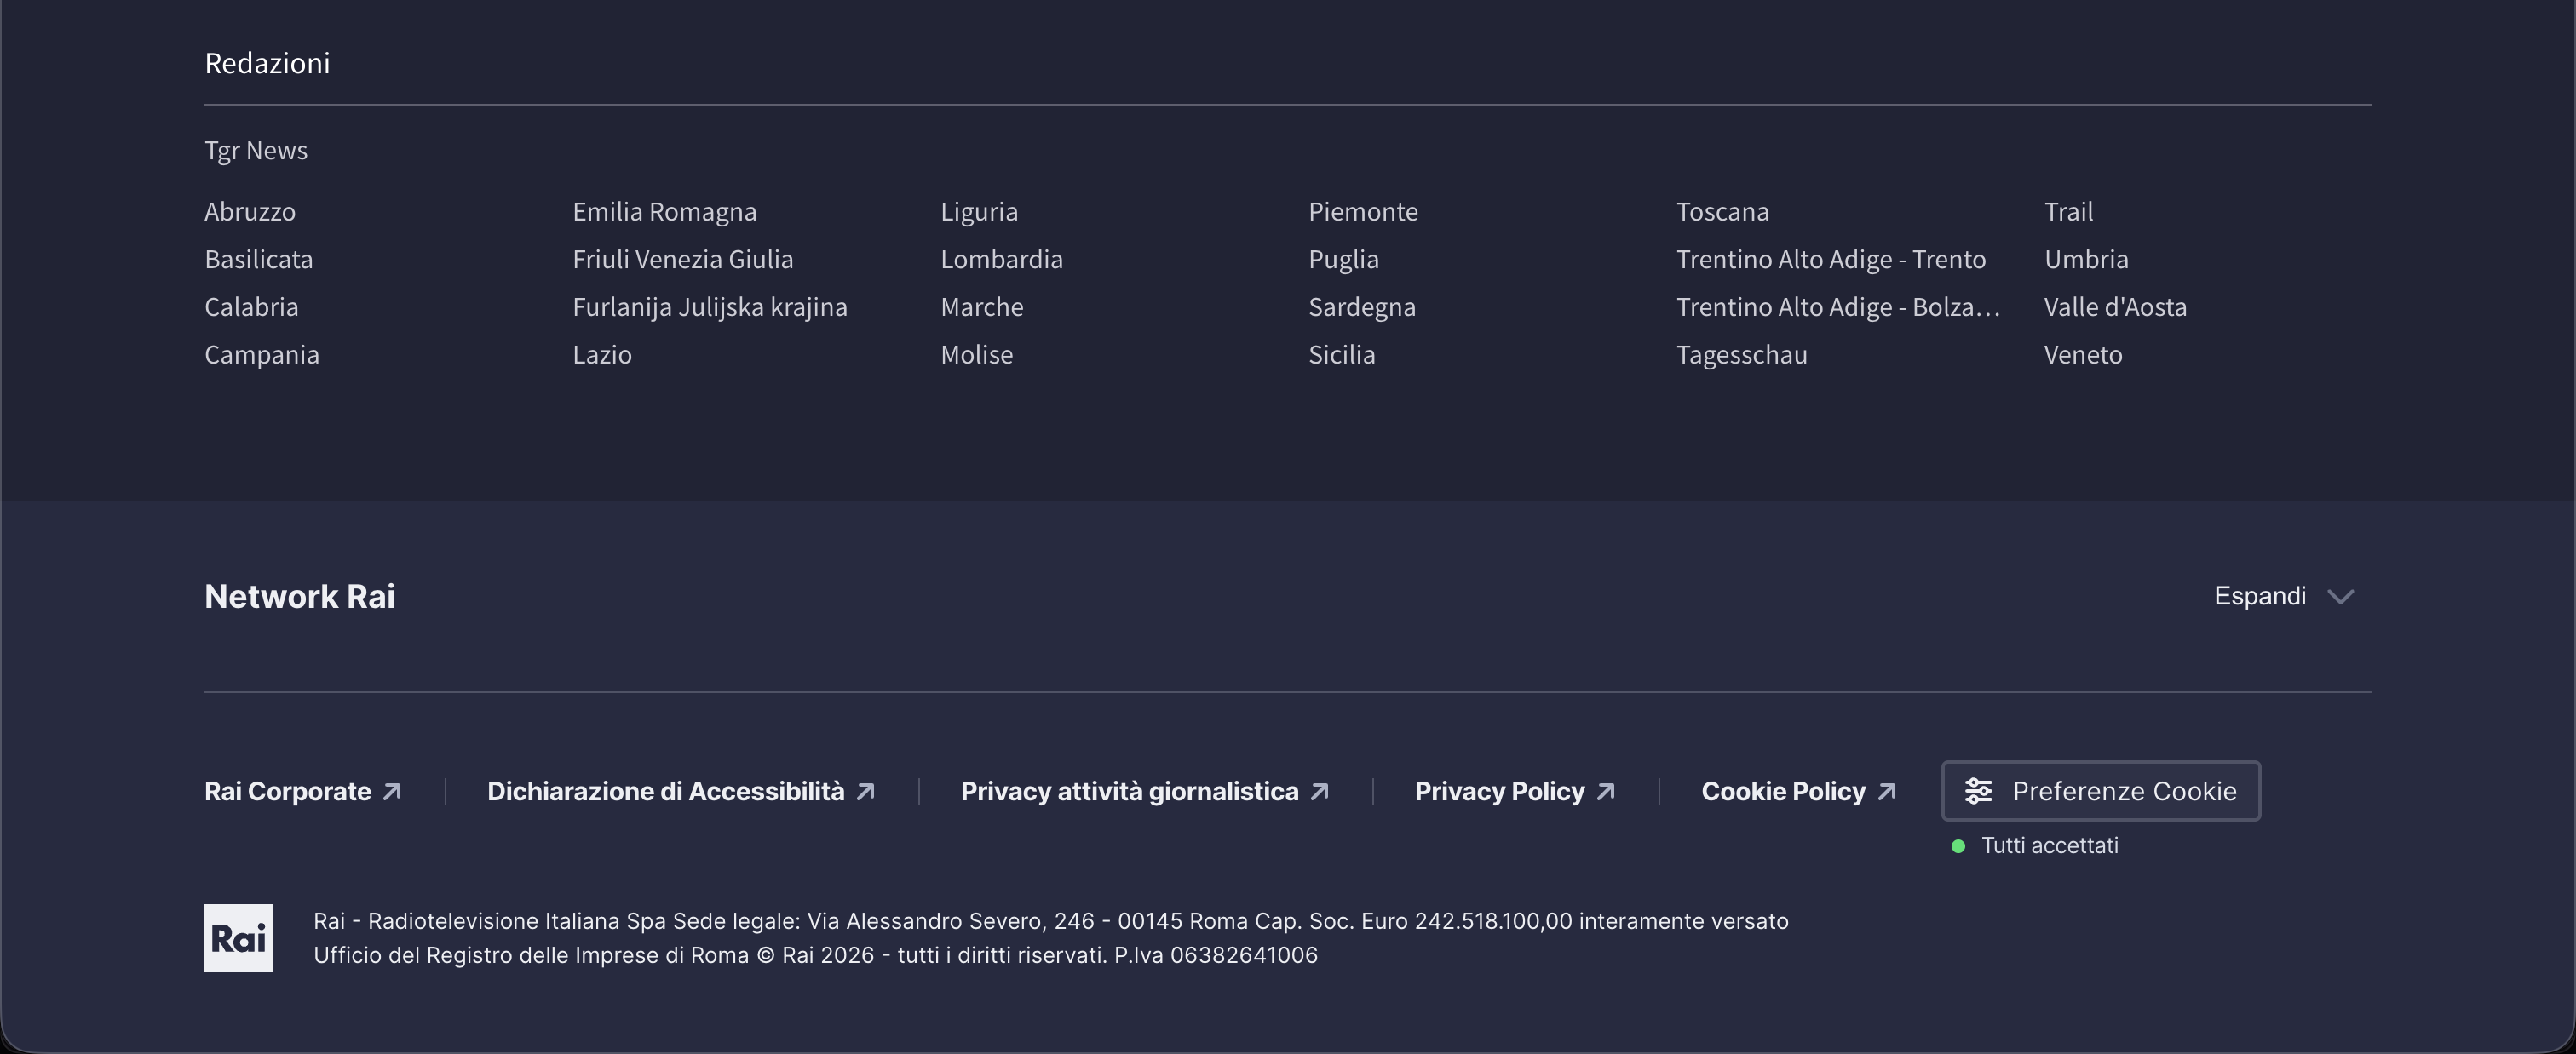2576x1054 pixels.
Task: Click the Network Rai heading
Action: pos(300,597)
